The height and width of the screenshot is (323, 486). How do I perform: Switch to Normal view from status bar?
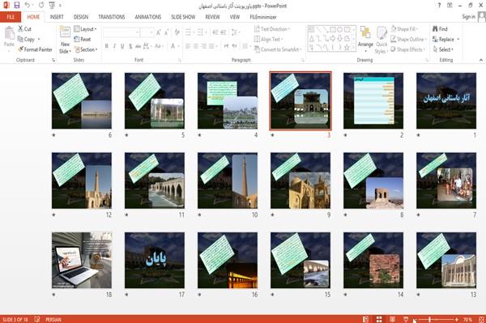coord(366,319)
